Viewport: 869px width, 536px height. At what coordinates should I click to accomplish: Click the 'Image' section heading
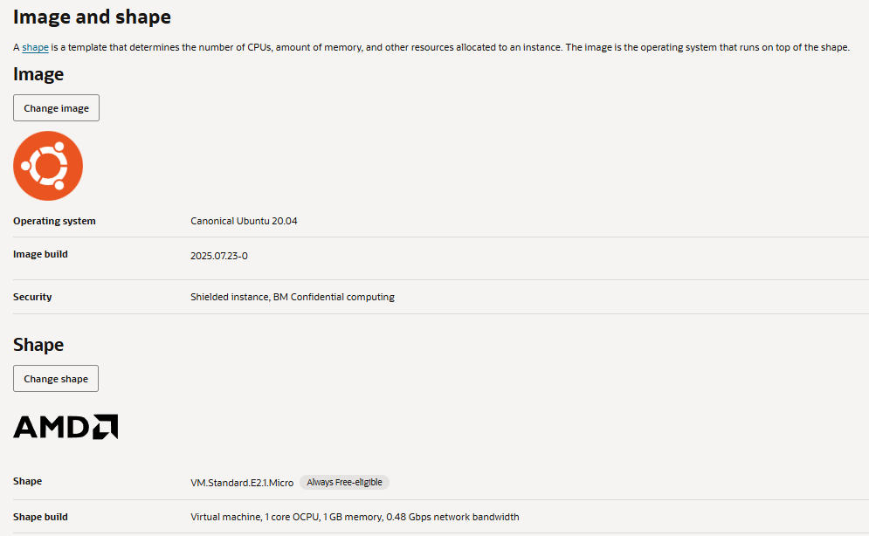click(x=38, y=74)
